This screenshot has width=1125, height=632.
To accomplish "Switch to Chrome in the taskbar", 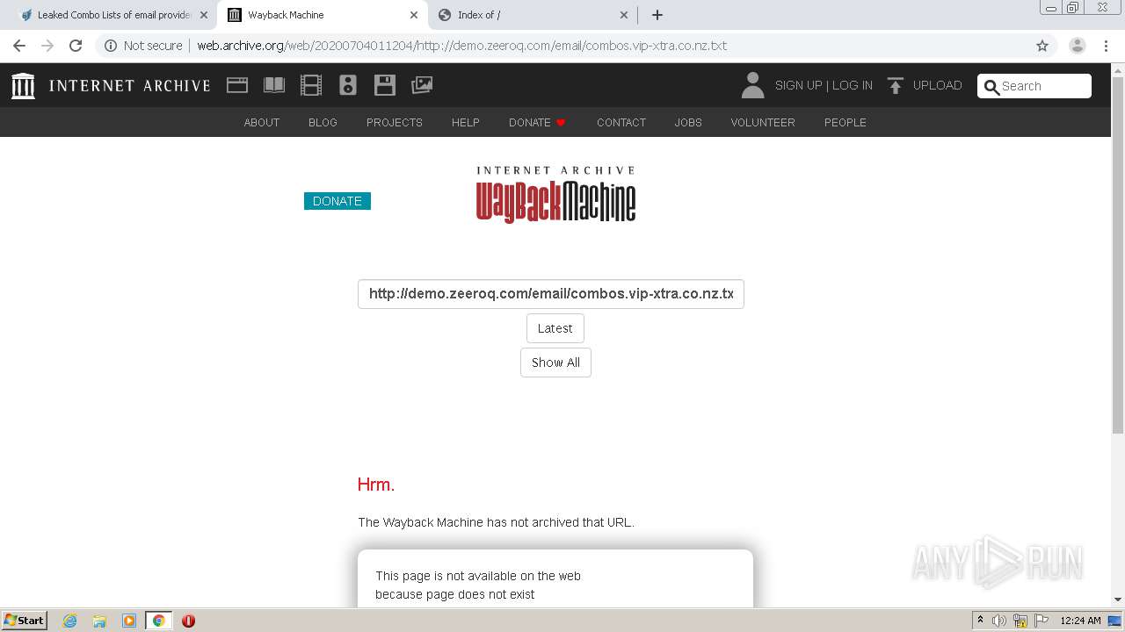I will (x=158, y=621).
